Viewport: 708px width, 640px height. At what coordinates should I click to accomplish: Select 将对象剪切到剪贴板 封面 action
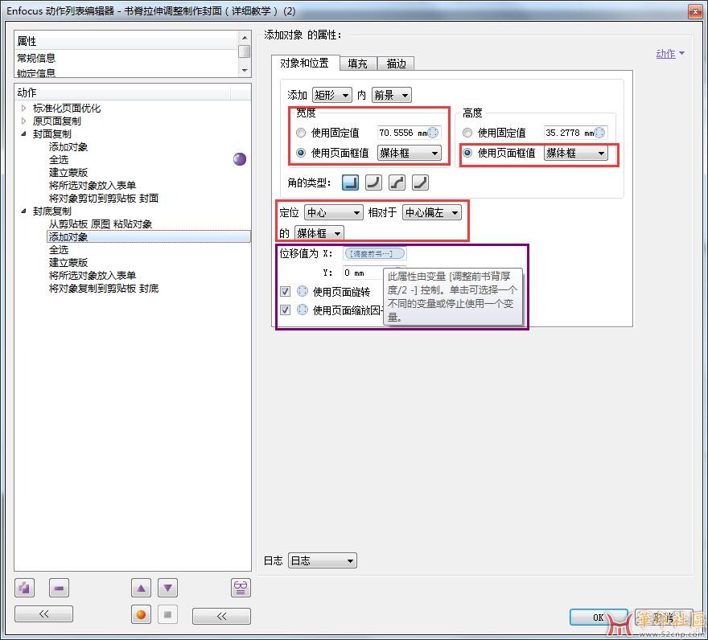(104, 198)
